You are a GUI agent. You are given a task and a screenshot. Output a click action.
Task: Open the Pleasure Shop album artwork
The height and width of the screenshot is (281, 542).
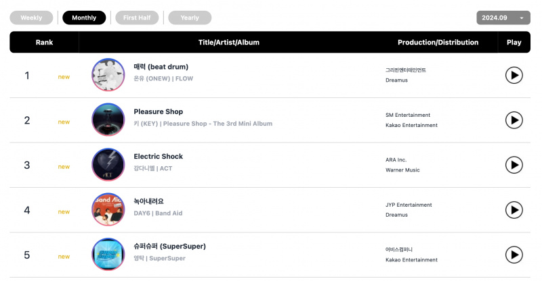(x=108, y=120)
